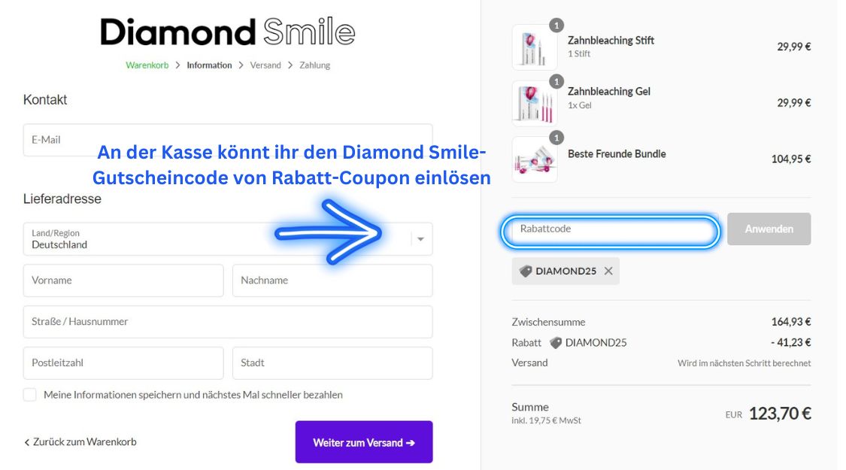Screen dimensions: 846x470
Task: Enable saving my information for faster checkout
Action: [x=29, y=395]
